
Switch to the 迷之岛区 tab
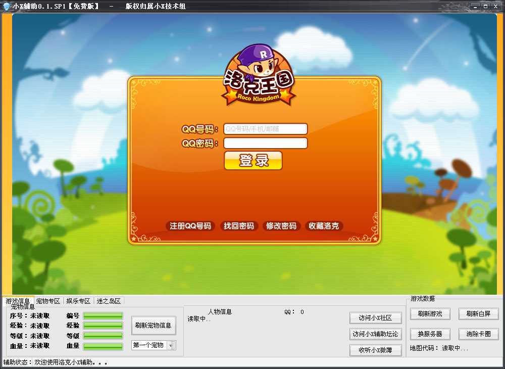point(109,301)
